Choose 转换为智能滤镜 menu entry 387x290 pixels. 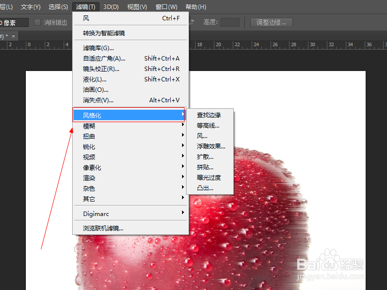click(x=130, y=33)
